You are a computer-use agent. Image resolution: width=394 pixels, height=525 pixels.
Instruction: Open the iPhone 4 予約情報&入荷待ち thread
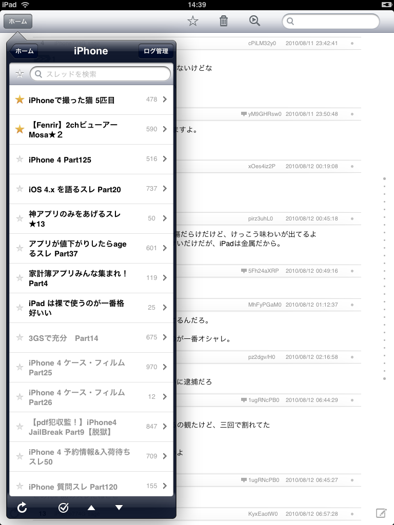tap(91, 457)
